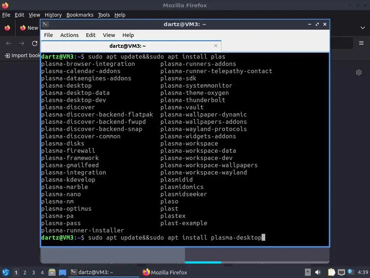Click show desktop icon in the taskbar
The image size is (370, 278).
(62, 272)
